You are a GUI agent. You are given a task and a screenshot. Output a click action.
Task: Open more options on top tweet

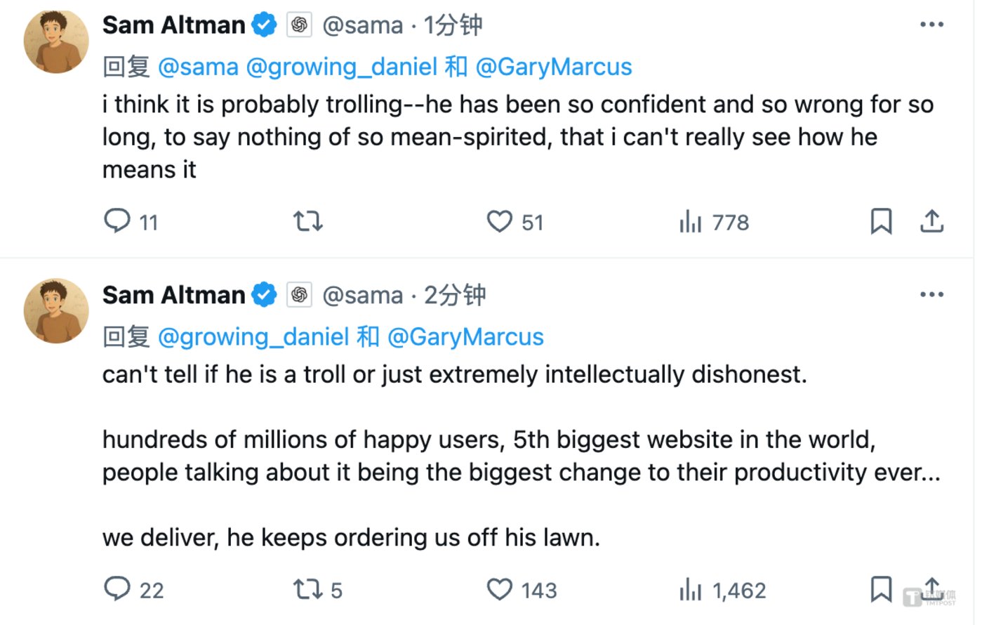(931, 25)
